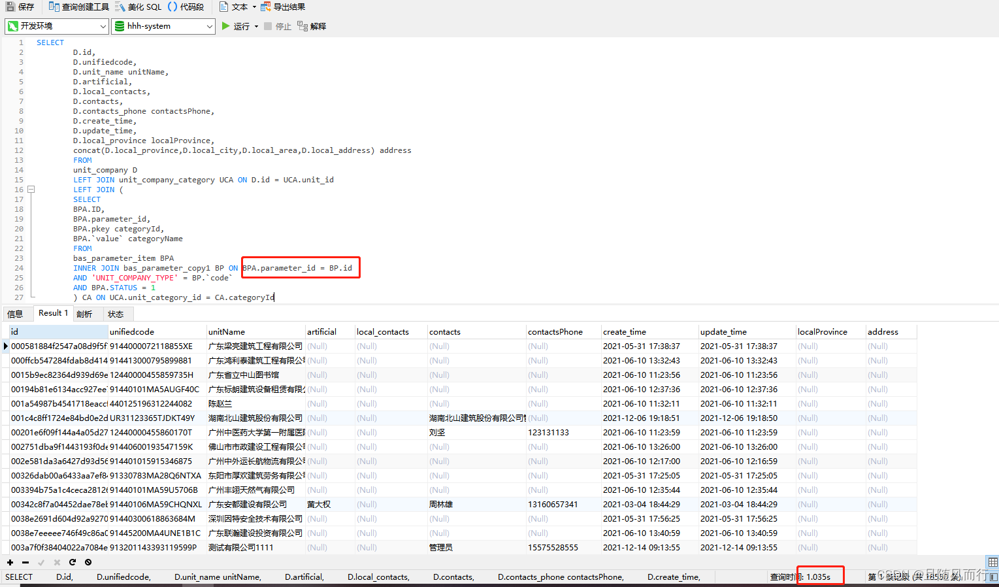Select cell 13160657341
This screenshot has height=587, width=999.
click(563, 504)
